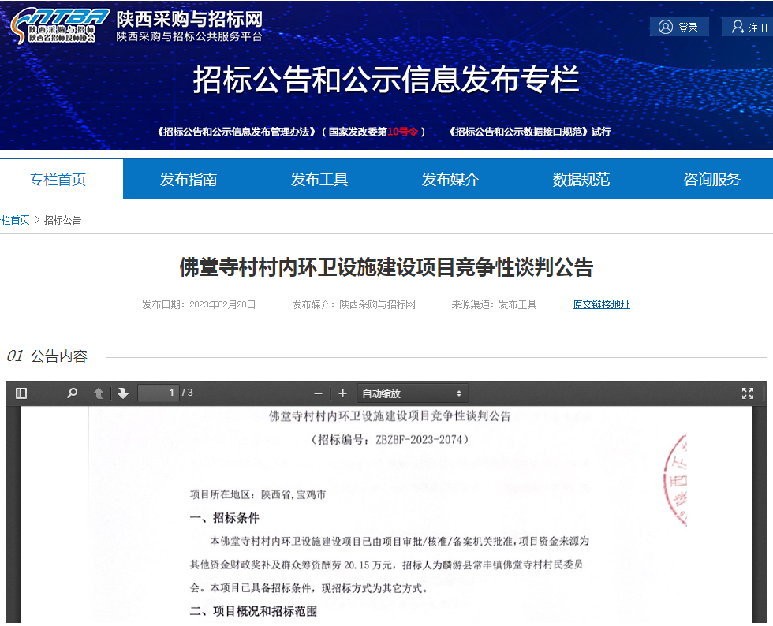Open the 发布指南 menu item
773x626 pixels.
(x=189, y=180)
